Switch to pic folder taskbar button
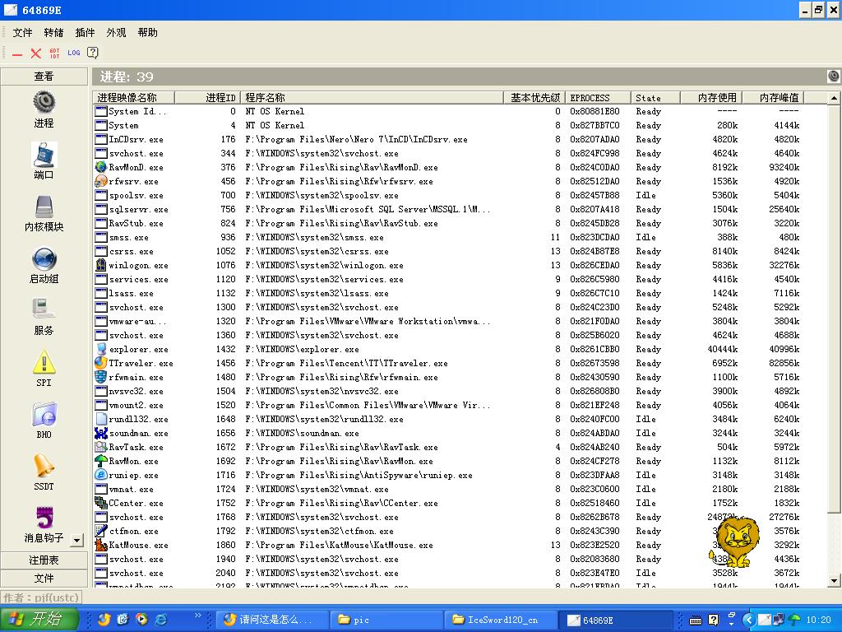The image size is (842, 632). 385,620
